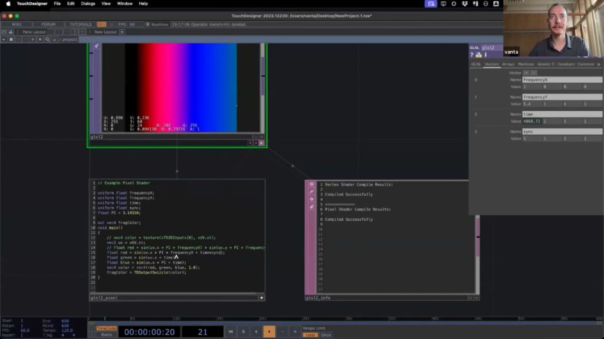The width and height of the screenshot is (604, 339).
Task: Toggle the Realtime checkbox
Action: [147, 25]
